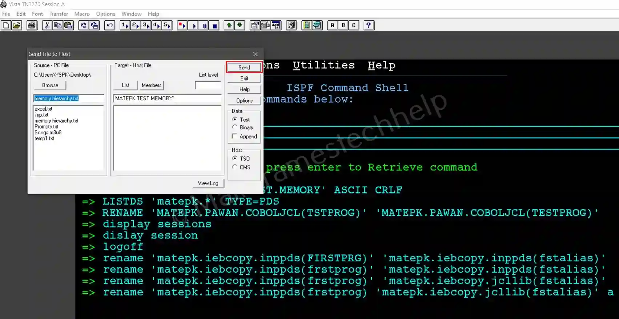Choose CMS host radio button
This screenshot has height=319, width=619.
(x=235, y=167)
